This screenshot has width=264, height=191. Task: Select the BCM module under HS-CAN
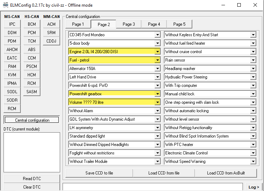[32, 24]
